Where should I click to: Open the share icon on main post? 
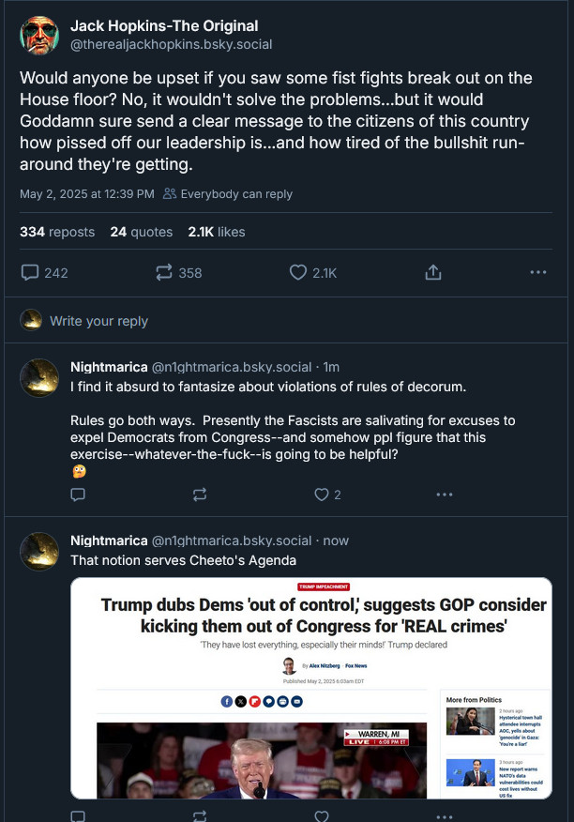(433, 273)
